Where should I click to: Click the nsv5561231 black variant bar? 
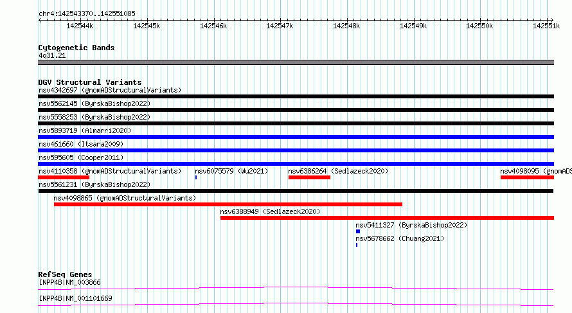point(296,191)
